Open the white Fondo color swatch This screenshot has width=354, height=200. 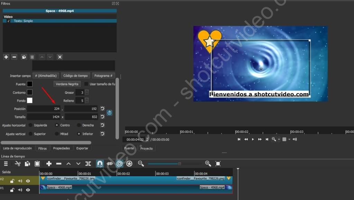(30, 101)
